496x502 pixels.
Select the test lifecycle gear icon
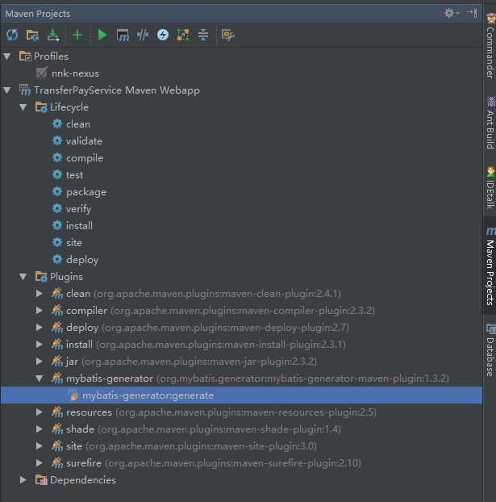point(57,175)
